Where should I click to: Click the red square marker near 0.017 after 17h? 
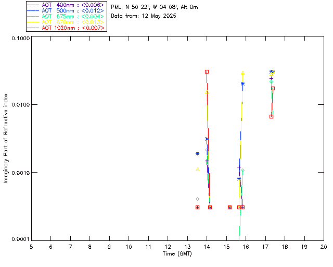(273, 88)
